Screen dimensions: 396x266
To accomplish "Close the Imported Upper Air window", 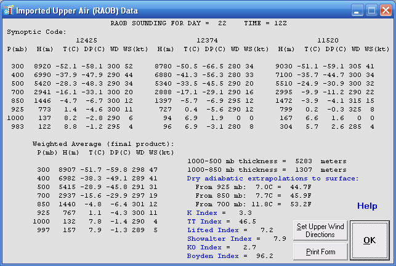I will (x=385, y=10).
